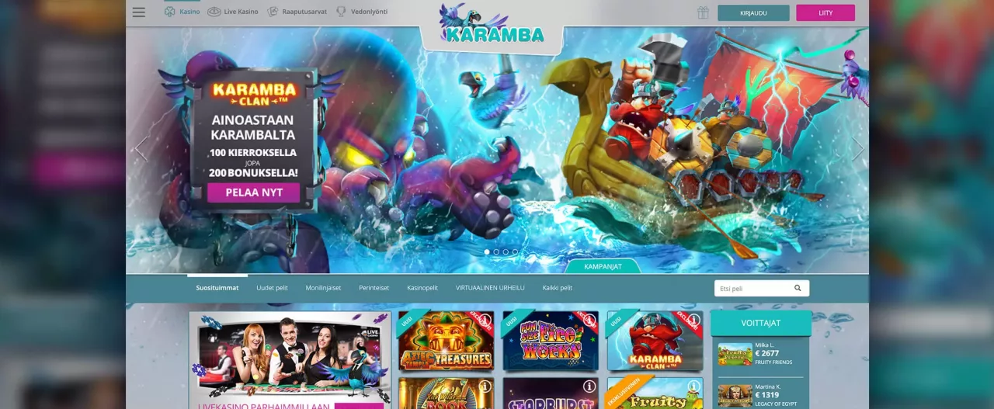994x409 pixels.
Task: Select first carousel dot
Action: coord(487,251)
